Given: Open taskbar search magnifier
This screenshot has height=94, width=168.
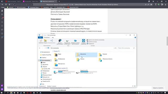Looking at the screenshot, I should 5,93.
